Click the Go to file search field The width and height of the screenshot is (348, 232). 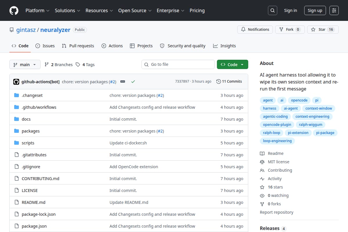(x=178, y=64)
